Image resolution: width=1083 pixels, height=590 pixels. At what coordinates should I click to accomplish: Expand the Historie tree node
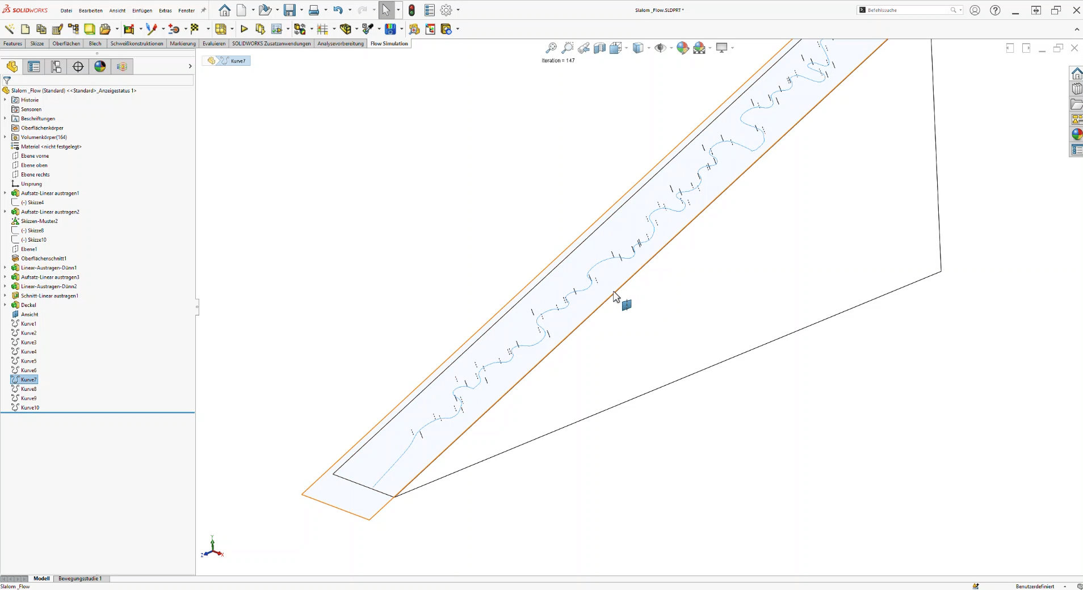pos(5,100)
